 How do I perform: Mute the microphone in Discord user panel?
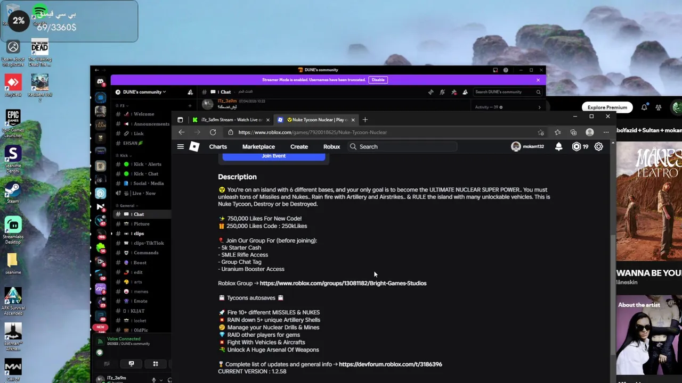(x=153, y=380)
